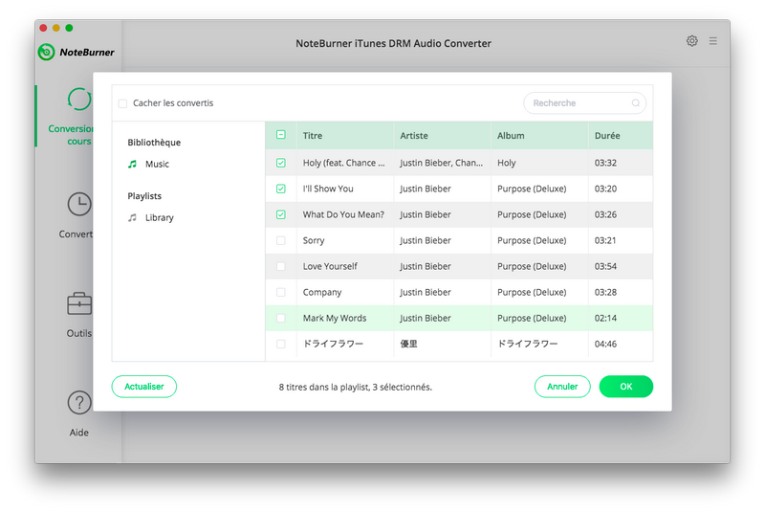Viewport: 765px width, 513px height.
Task: Click the duration 03:54
Action: (605, 266)
